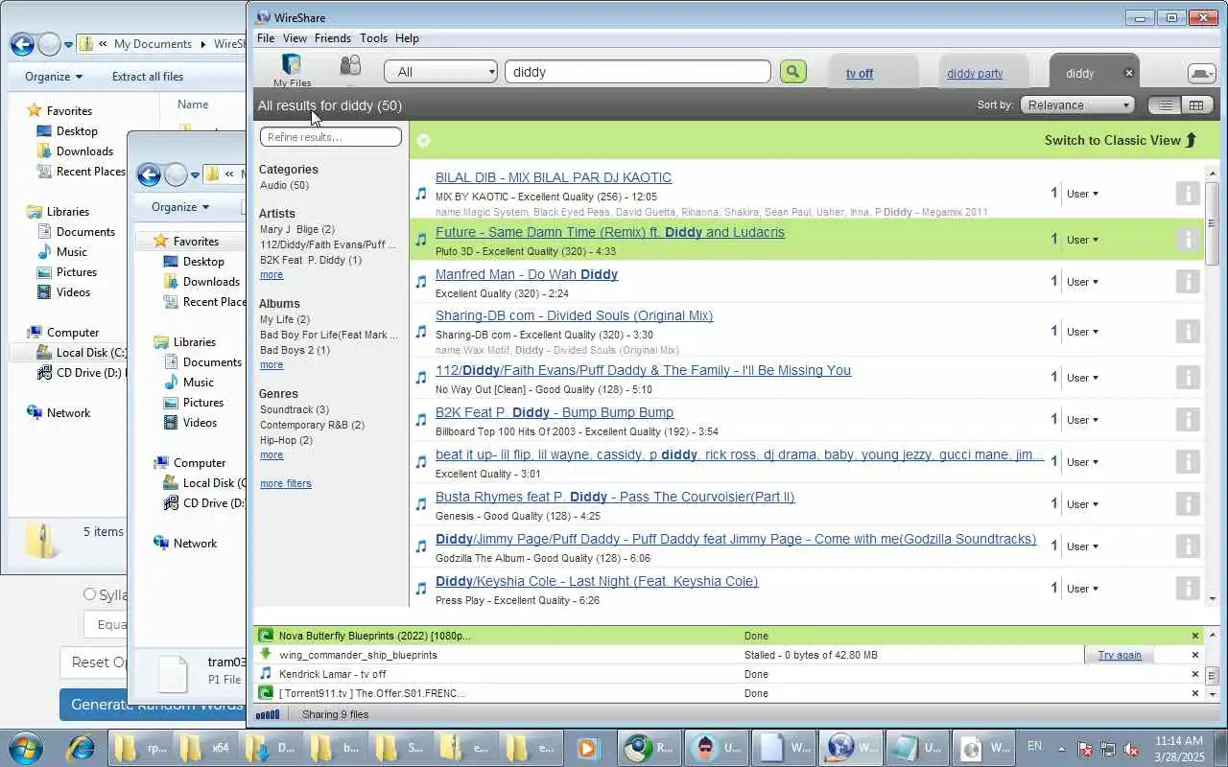Click the download tray button at top right
The image size is (1228, 767).
tap(1201, 73)
